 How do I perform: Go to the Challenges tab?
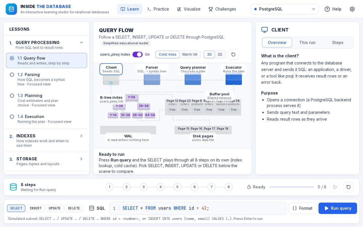pos(222,9)
